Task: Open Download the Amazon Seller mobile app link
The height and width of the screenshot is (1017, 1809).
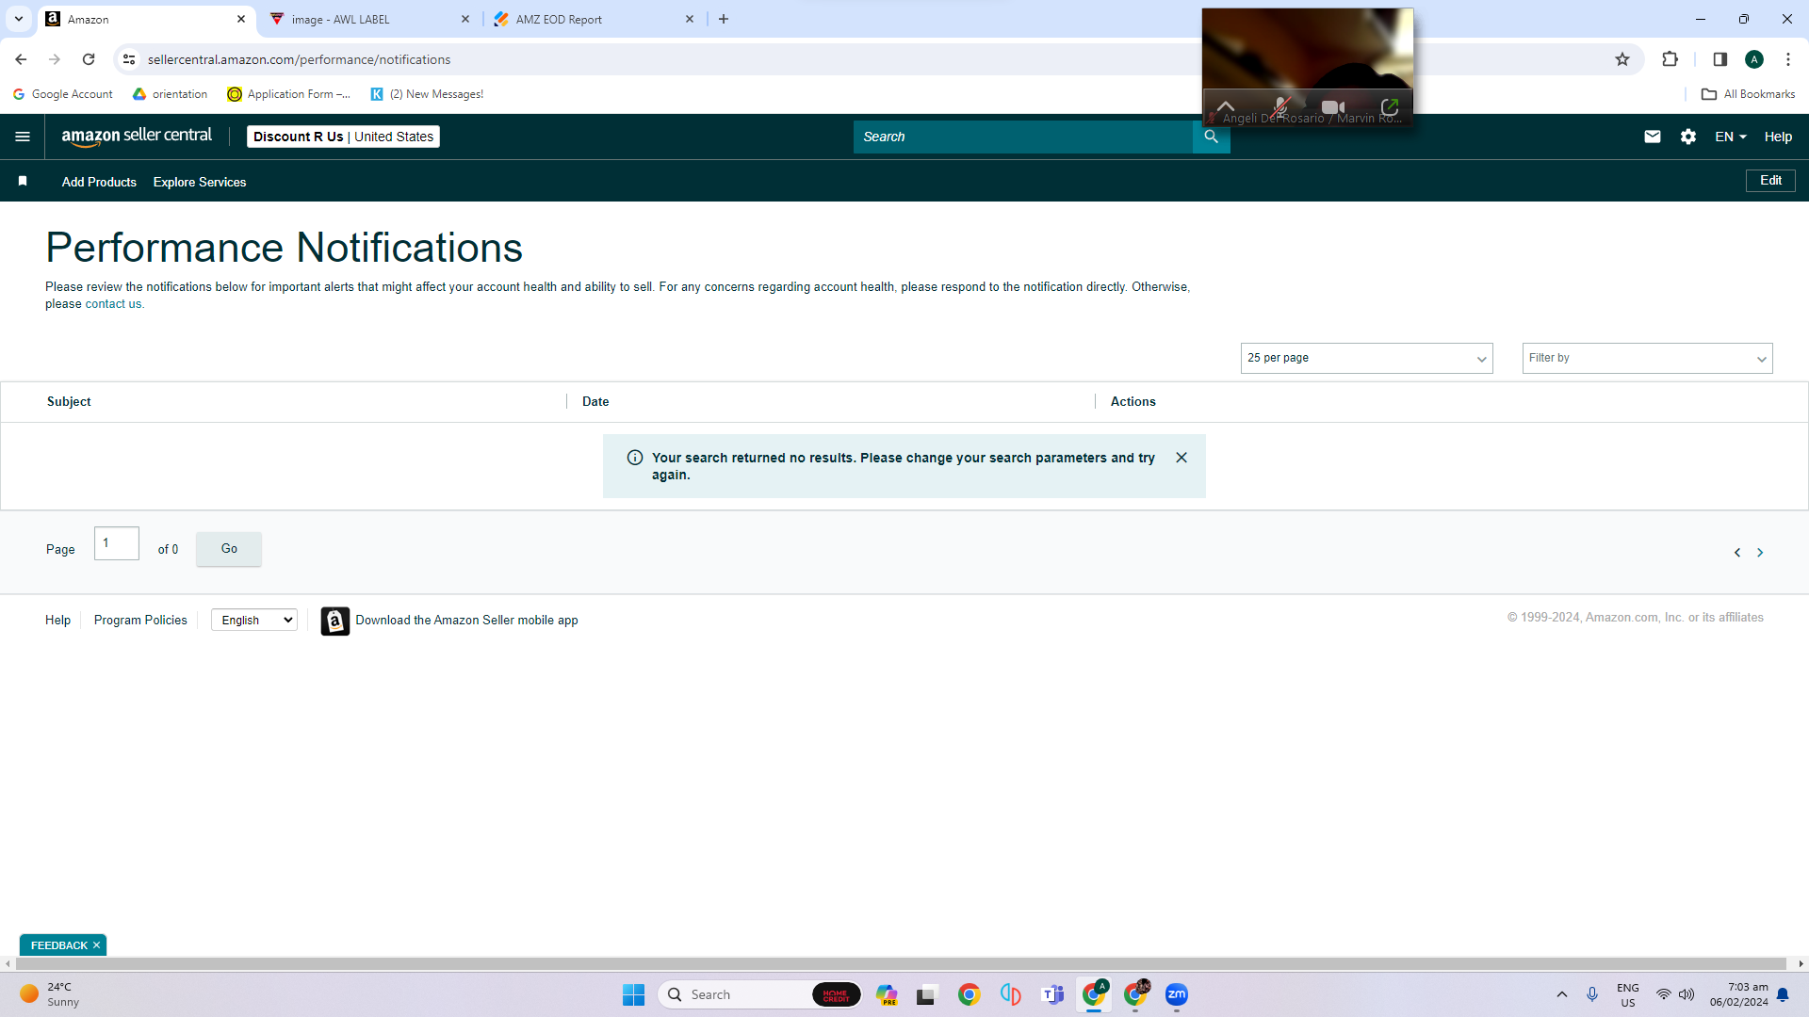Action: (466, 620)
